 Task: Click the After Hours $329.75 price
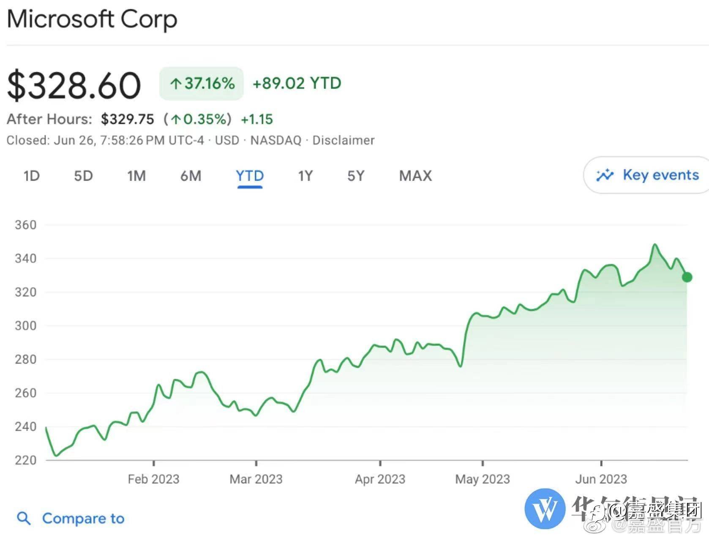[x=127, y=119]
